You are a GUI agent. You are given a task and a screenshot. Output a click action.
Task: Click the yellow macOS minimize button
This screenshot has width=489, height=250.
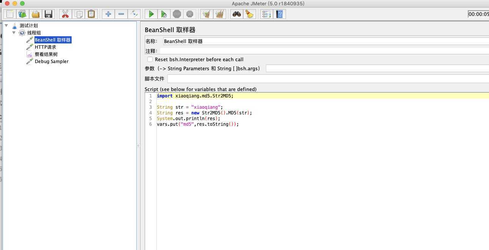(x=15, y=3)
